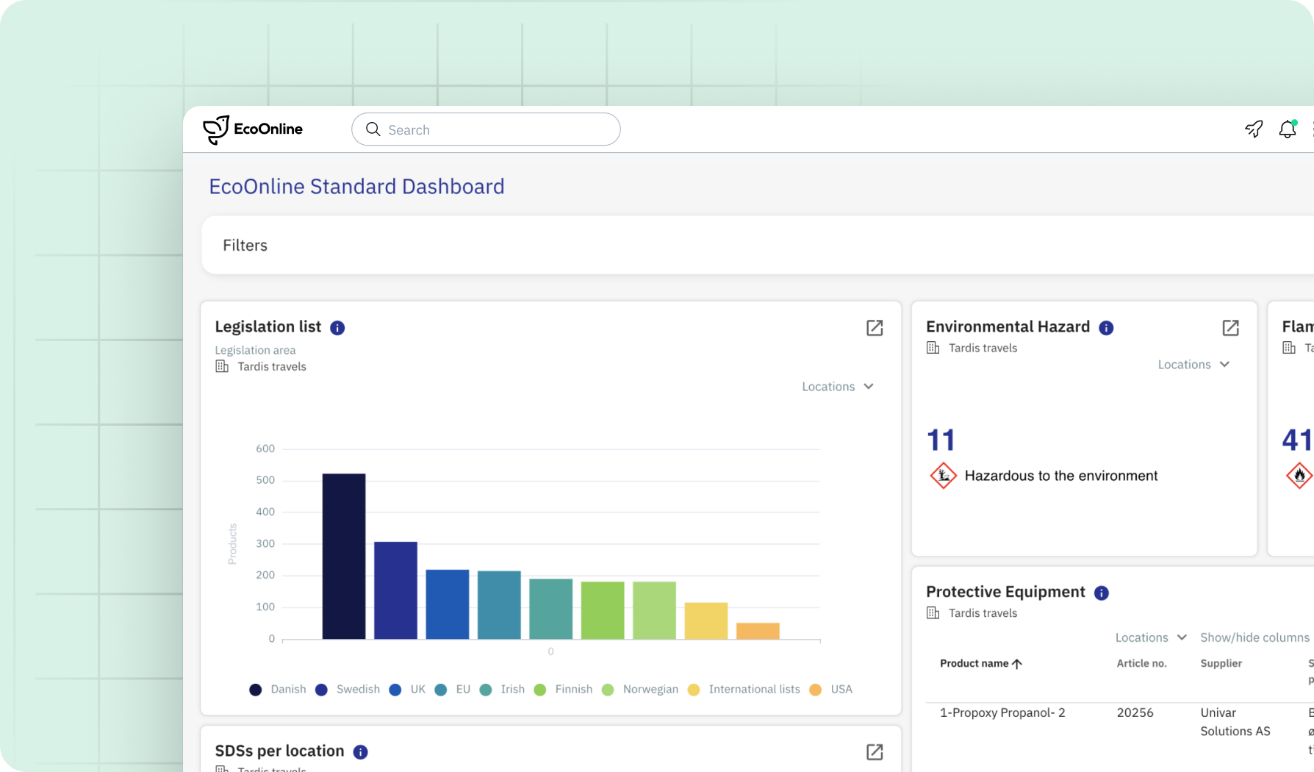Expand Locations in Protective Equipment table
Image resolution: width=1314 pixels, height=772 pixels.
click(x=1149, y=637)
